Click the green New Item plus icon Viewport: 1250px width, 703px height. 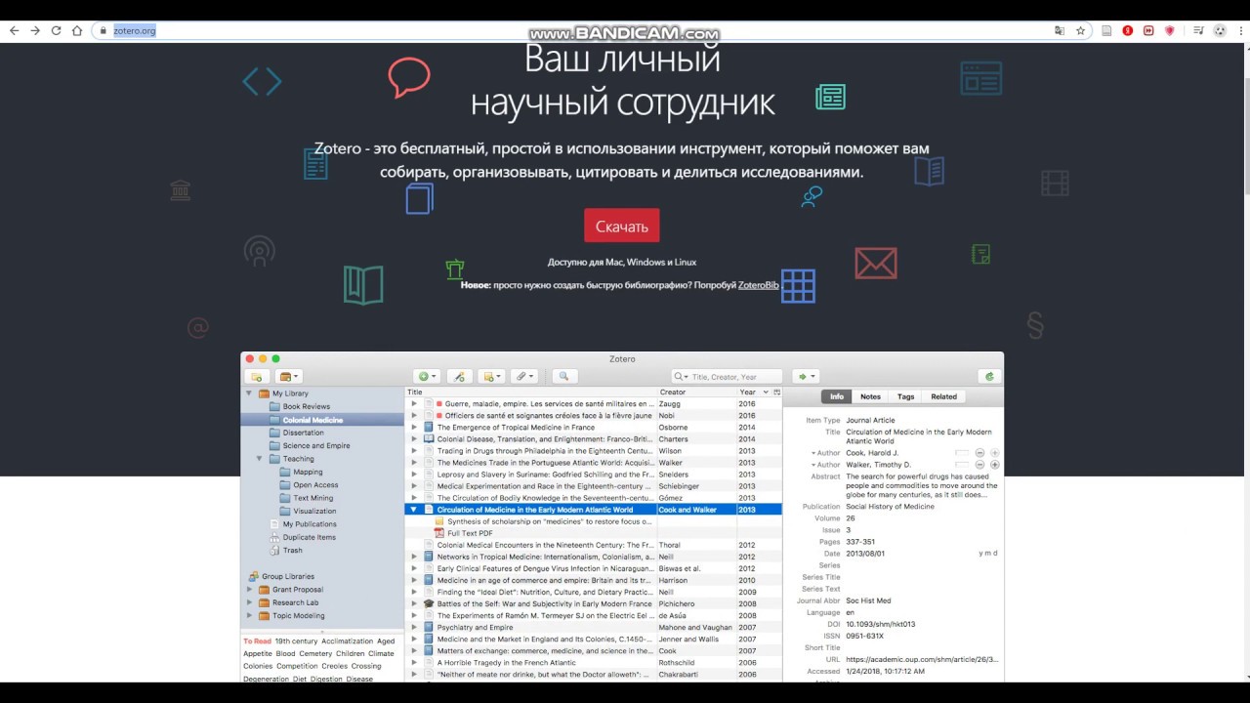[x=427, y=376]
